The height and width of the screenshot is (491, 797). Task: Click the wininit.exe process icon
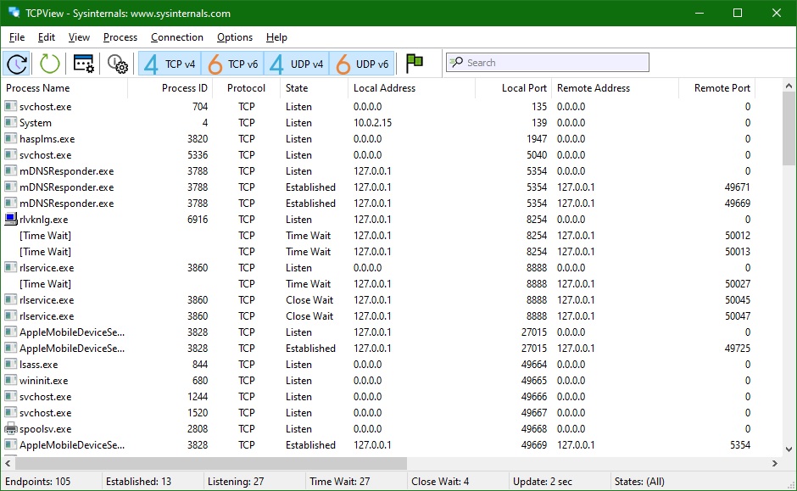click(x=11, y=380)
